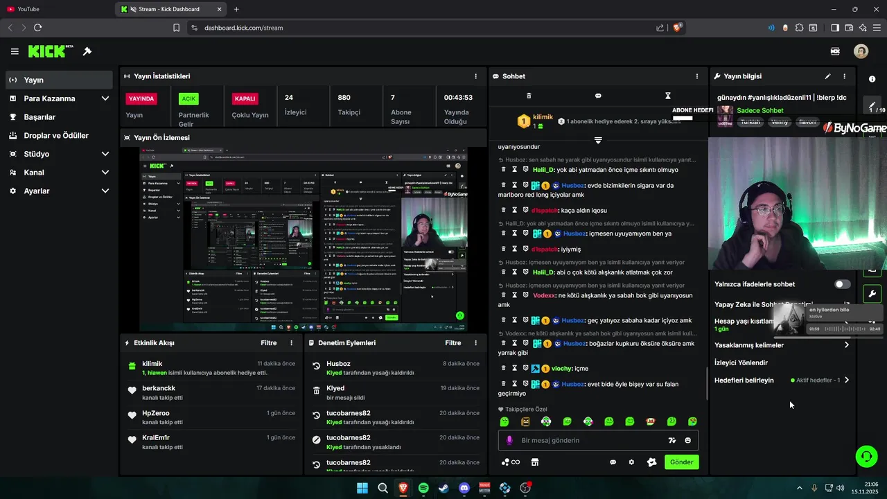Open Discord from the taskbar
887x499 pixels.
click(x=464, y=488)
